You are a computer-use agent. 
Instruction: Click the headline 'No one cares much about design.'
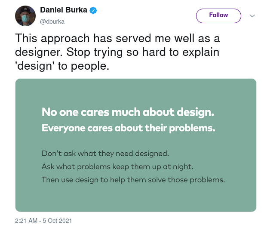tap(128, 113)
